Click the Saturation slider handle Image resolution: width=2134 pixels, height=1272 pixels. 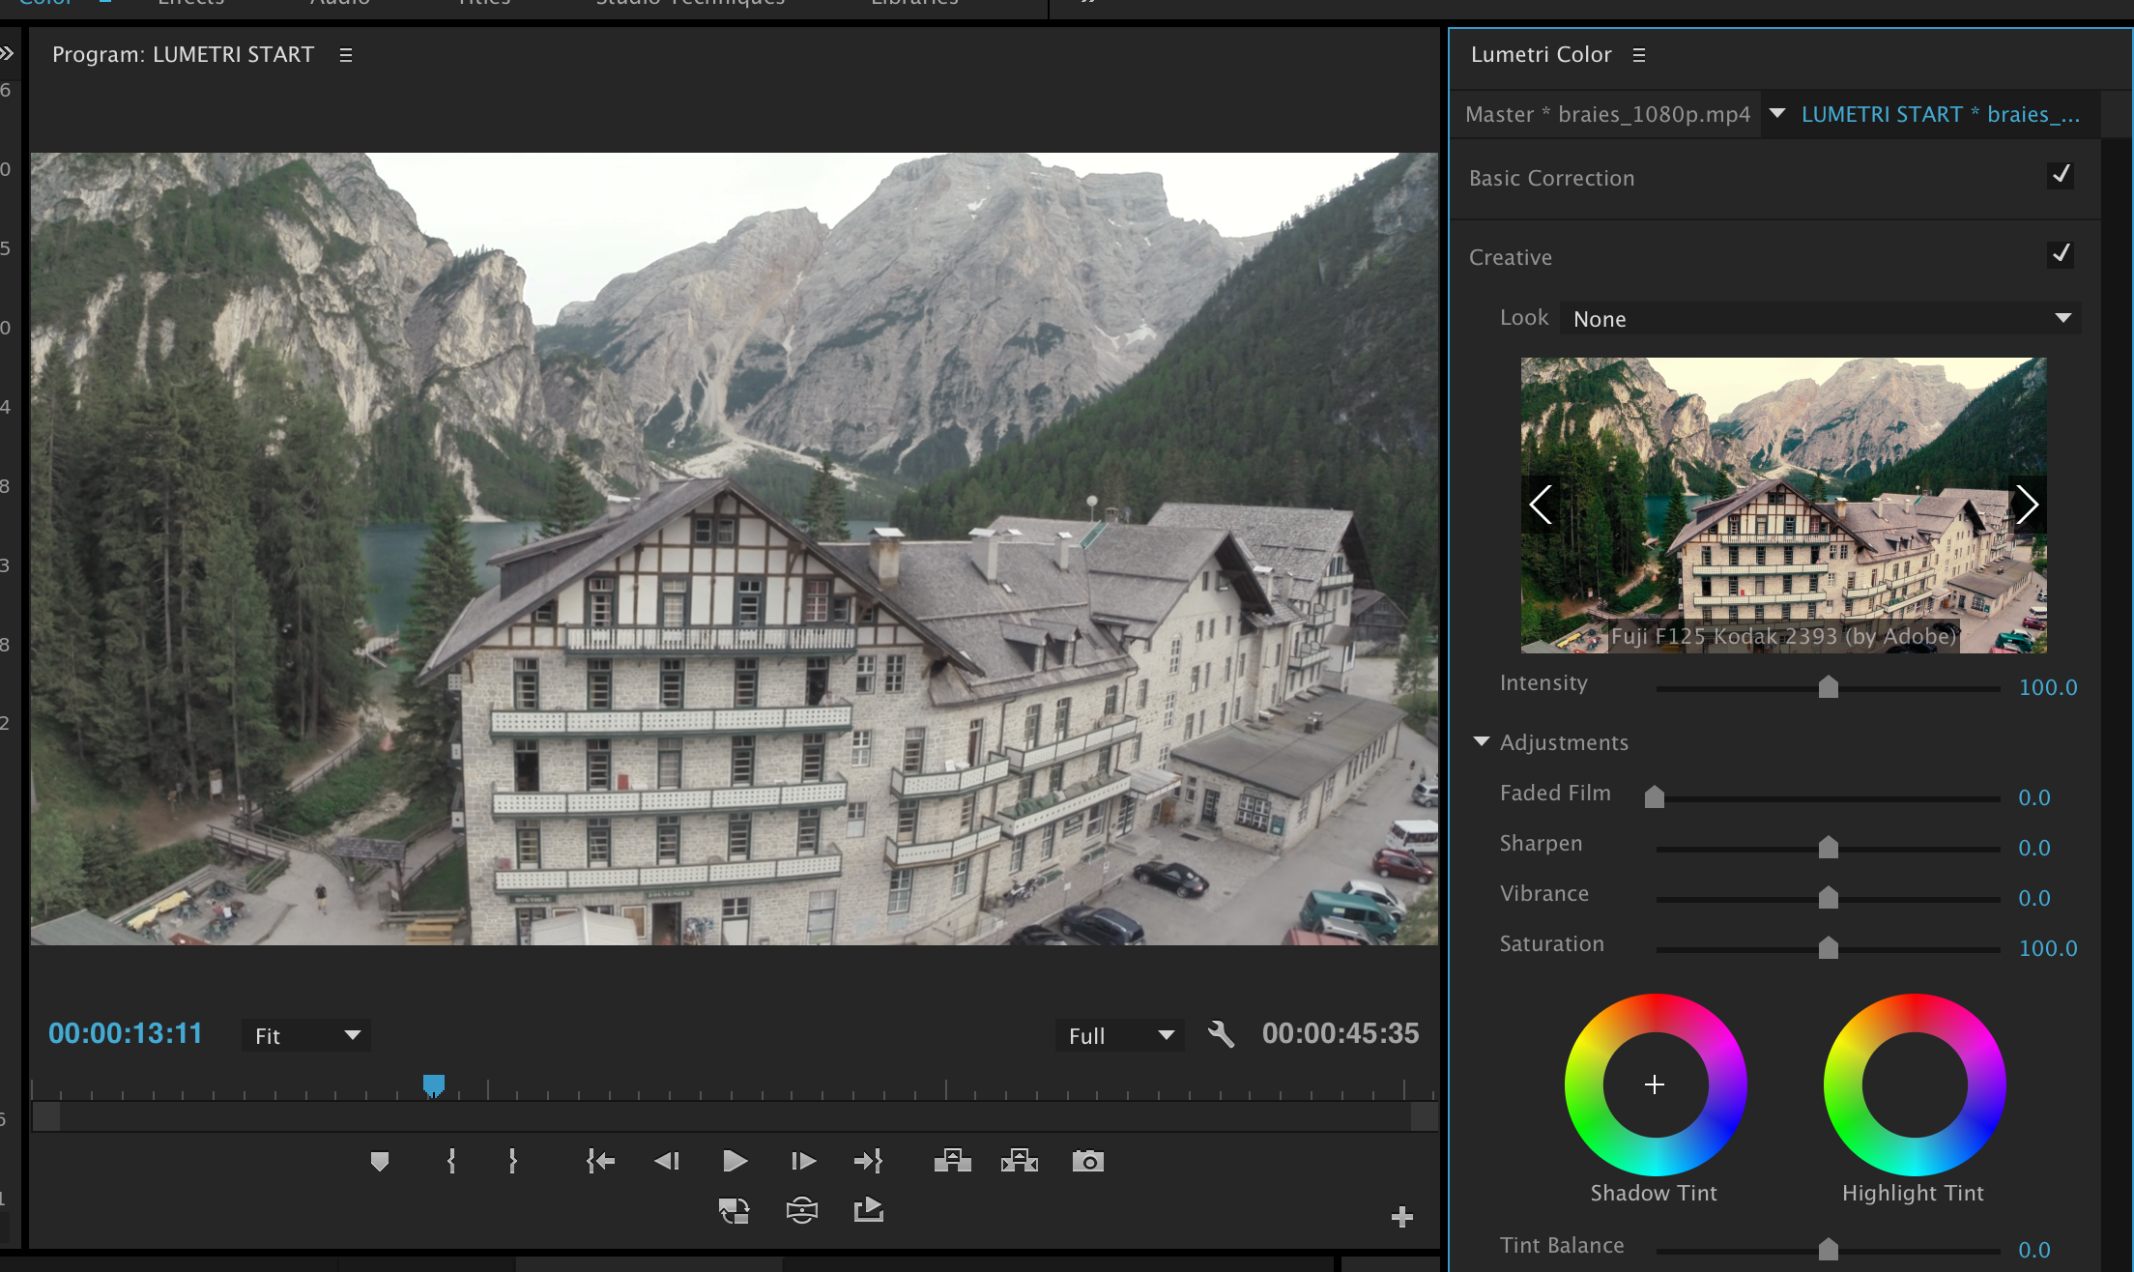[x=1829, y=948]
